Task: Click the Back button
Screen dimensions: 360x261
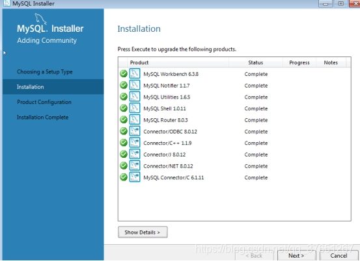Action: 254,256
